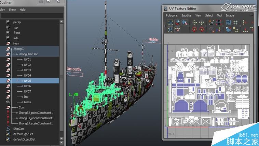
Task: Pick the blue grid with cursor tool
Action: pos(185,22)
